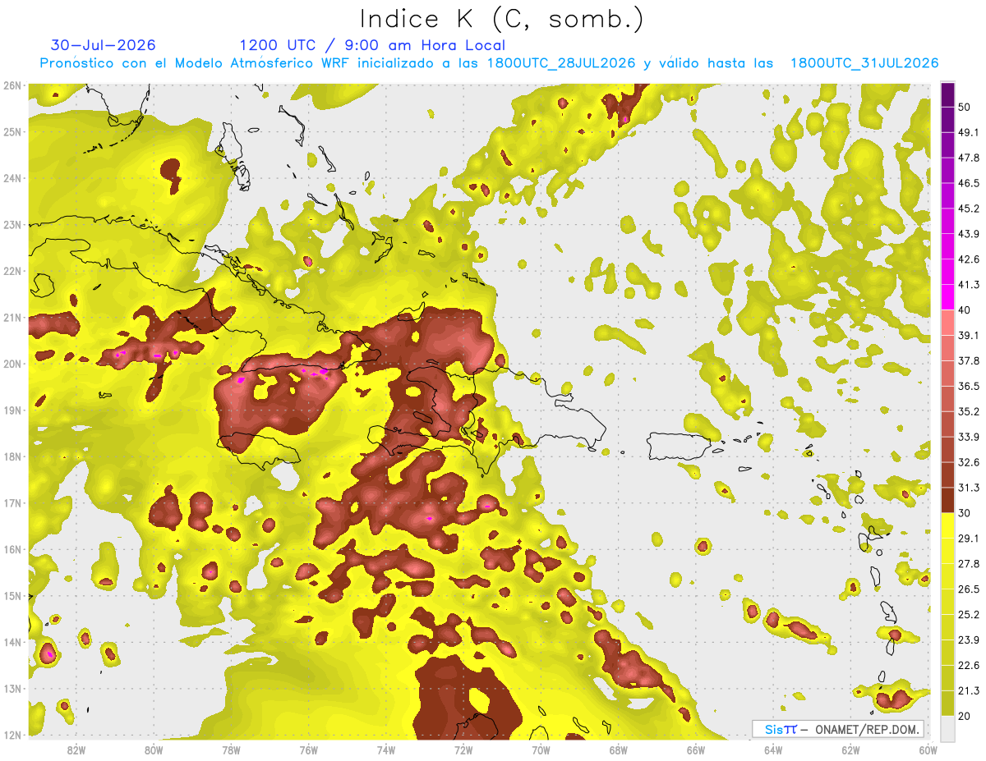Click the 72W longitude label
This screenshot has height=761, width=986.
(463, 750)
